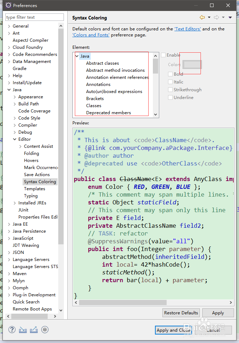
Task: Select the Gradle preference page
Action: coord(19,69)
